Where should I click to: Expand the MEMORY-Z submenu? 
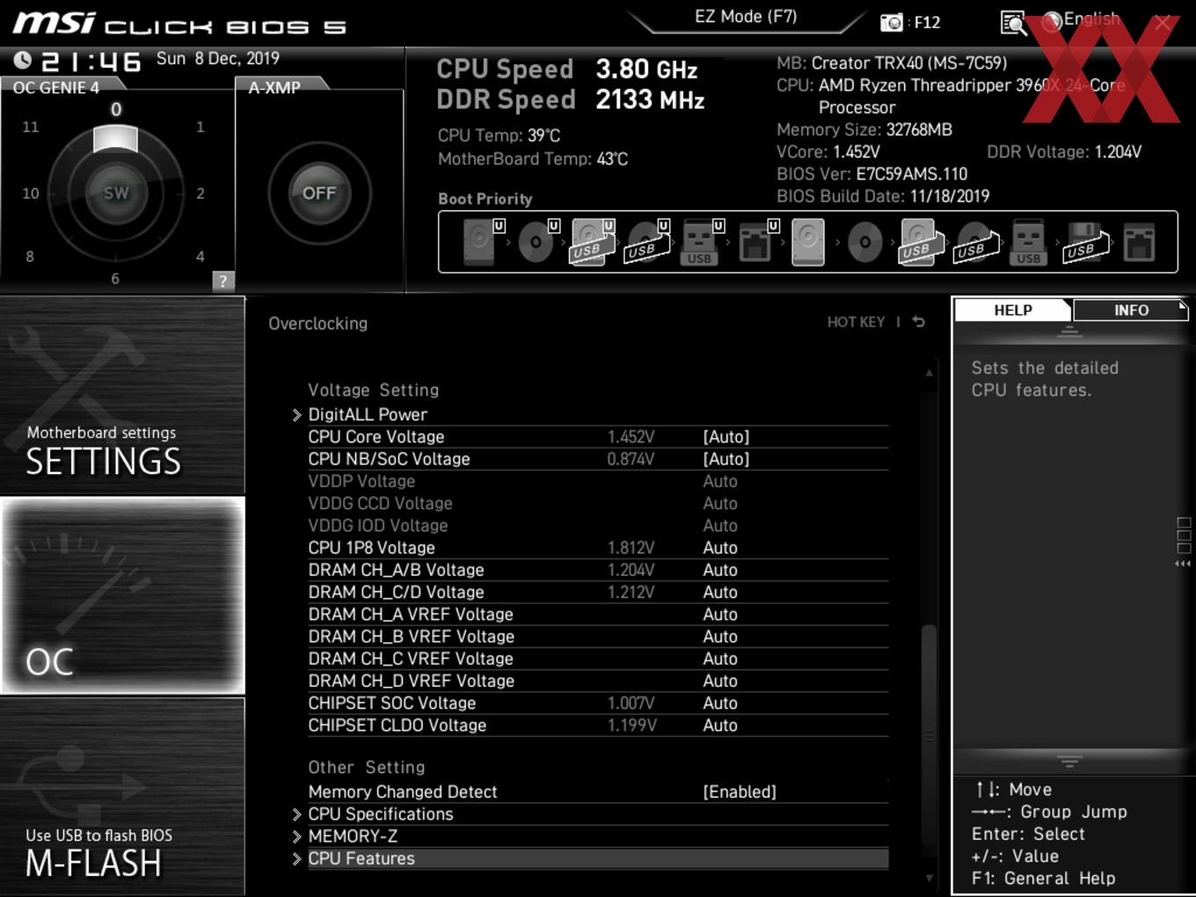point(352,835)
